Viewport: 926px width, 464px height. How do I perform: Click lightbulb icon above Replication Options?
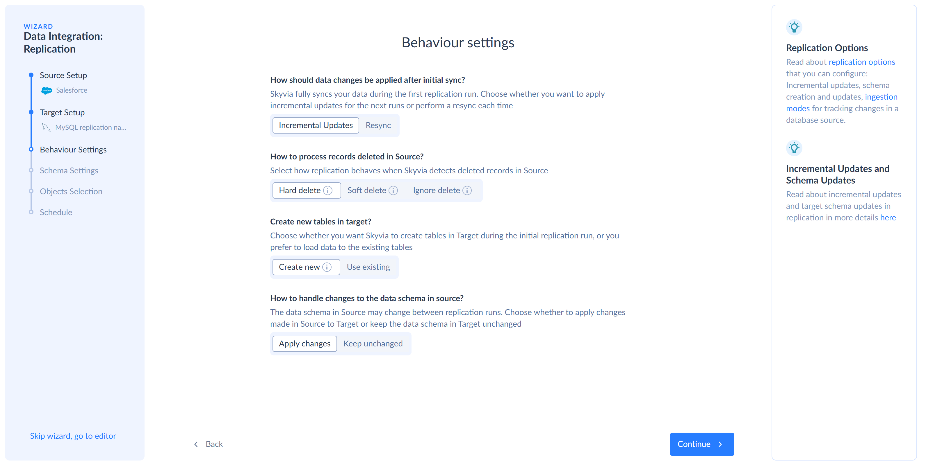794,27
